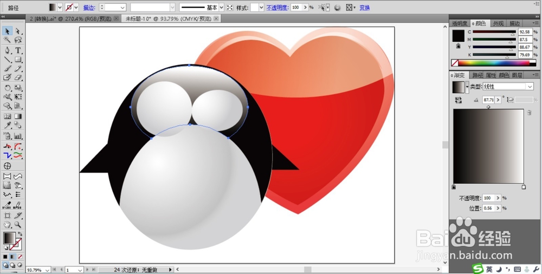The height and width of the screenshot is (274, 542).
Task: Set paint mode to None
Action: (x=20, y=257)
